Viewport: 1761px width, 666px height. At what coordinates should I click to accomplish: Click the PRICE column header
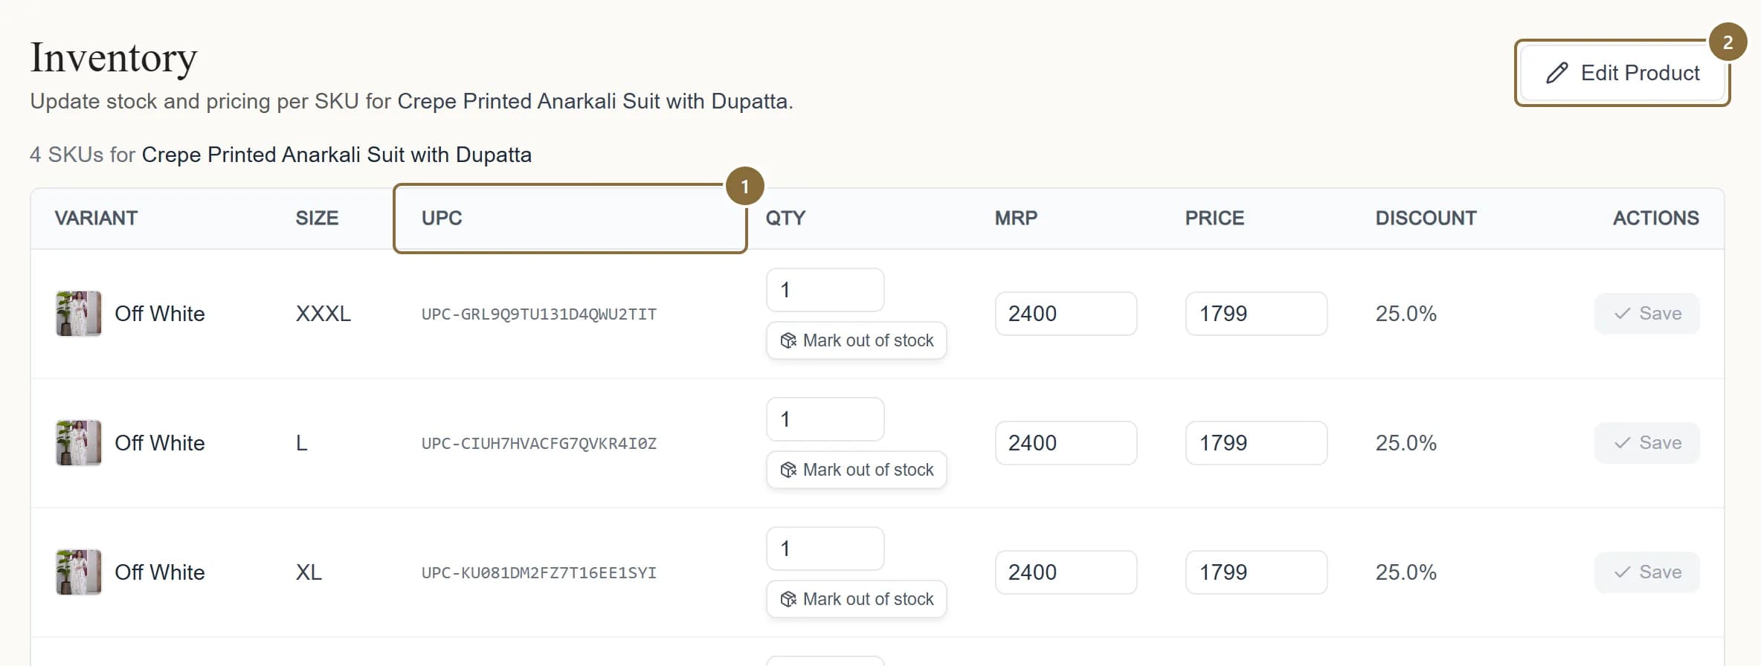point(1214,219)
